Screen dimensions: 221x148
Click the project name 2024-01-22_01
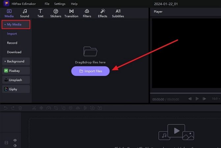(x=166, y=4)
